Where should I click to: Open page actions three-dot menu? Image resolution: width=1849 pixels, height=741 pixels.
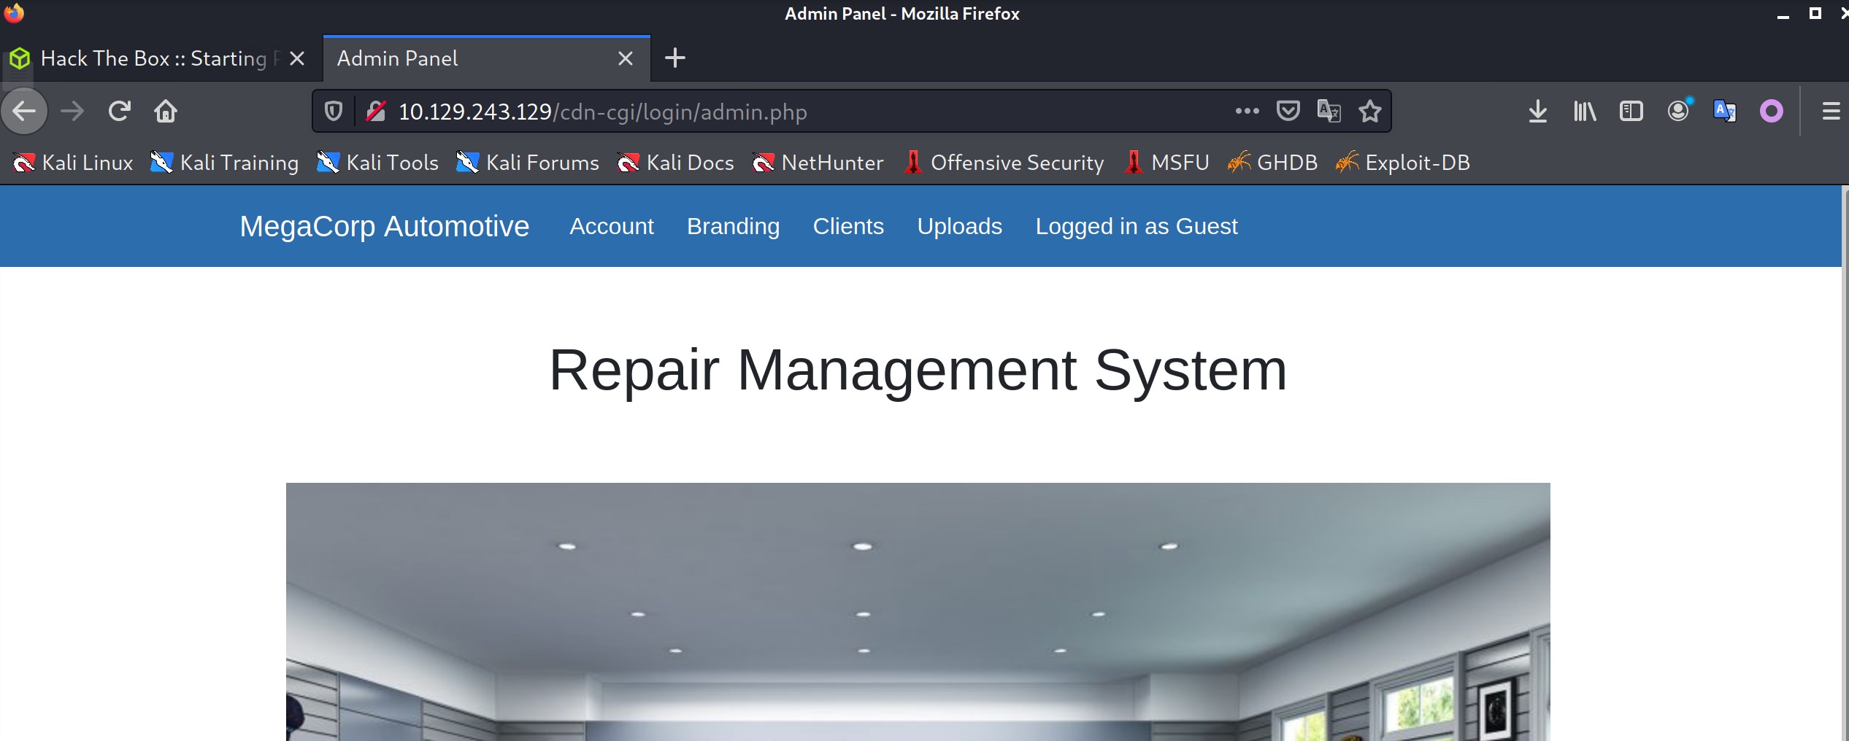(1247, 112)
